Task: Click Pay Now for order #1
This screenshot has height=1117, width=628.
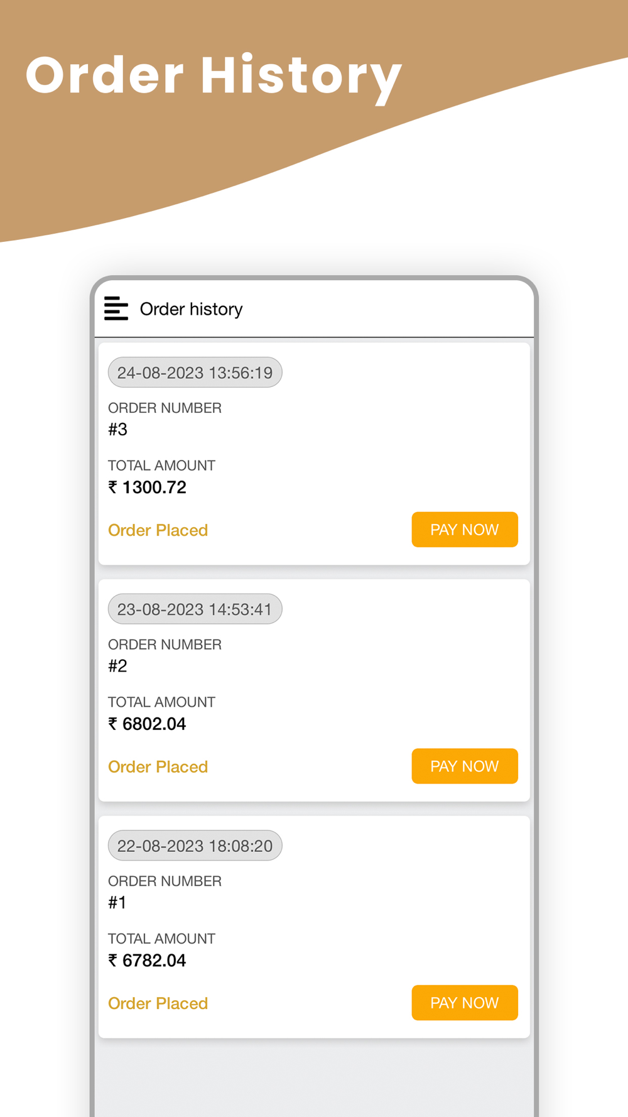Action: pos(464,1003)
